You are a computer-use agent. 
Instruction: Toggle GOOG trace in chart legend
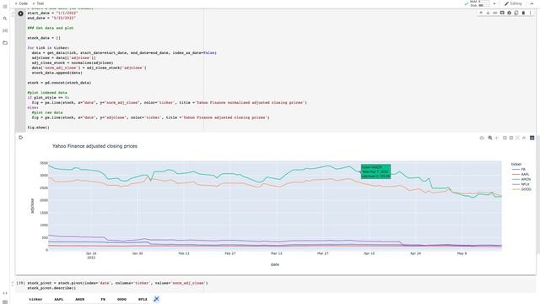tap(521, 189)
